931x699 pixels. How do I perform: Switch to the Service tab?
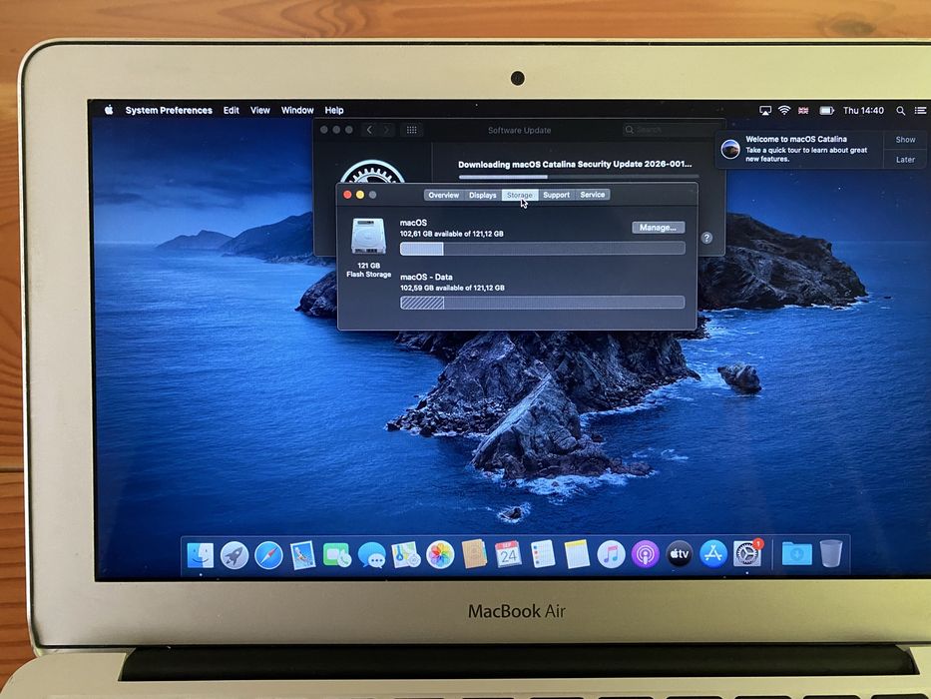pos(593,195)
